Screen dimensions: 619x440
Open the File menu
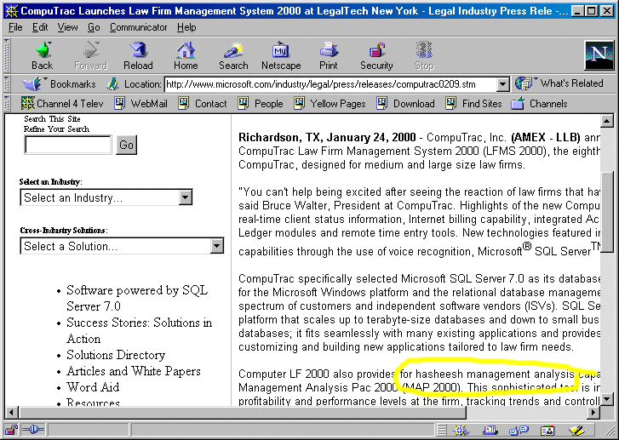15,27
